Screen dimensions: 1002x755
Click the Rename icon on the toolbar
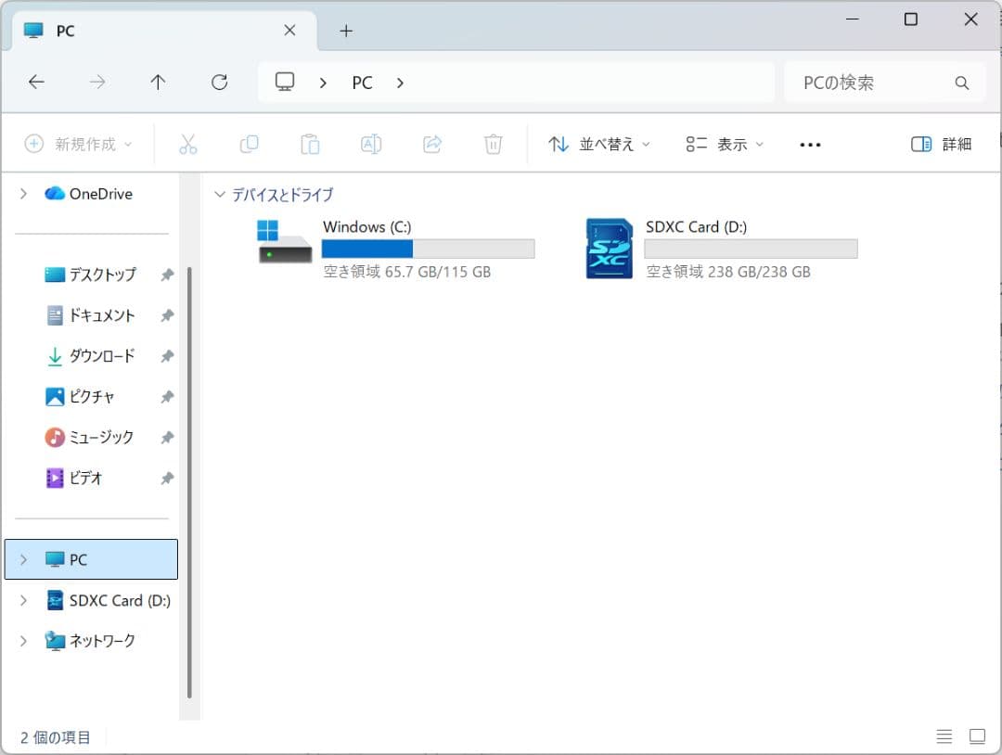370,144
